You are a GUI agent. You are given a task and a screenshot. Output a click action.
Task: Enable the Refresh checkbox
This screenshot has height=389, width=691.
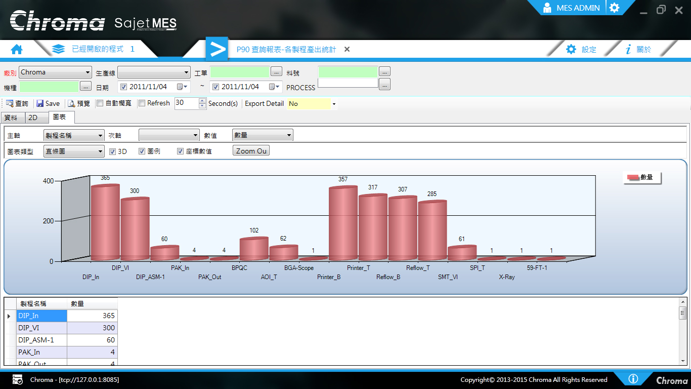pos(142,103)
